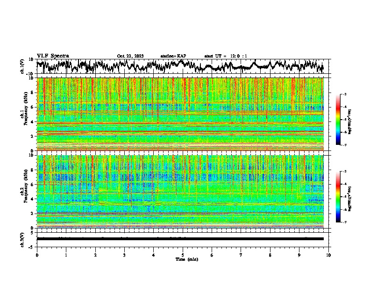Click the ch.2 color bar "-7" tick label
370x286 pixels.
pyautogui.click(x=344, y=222)
